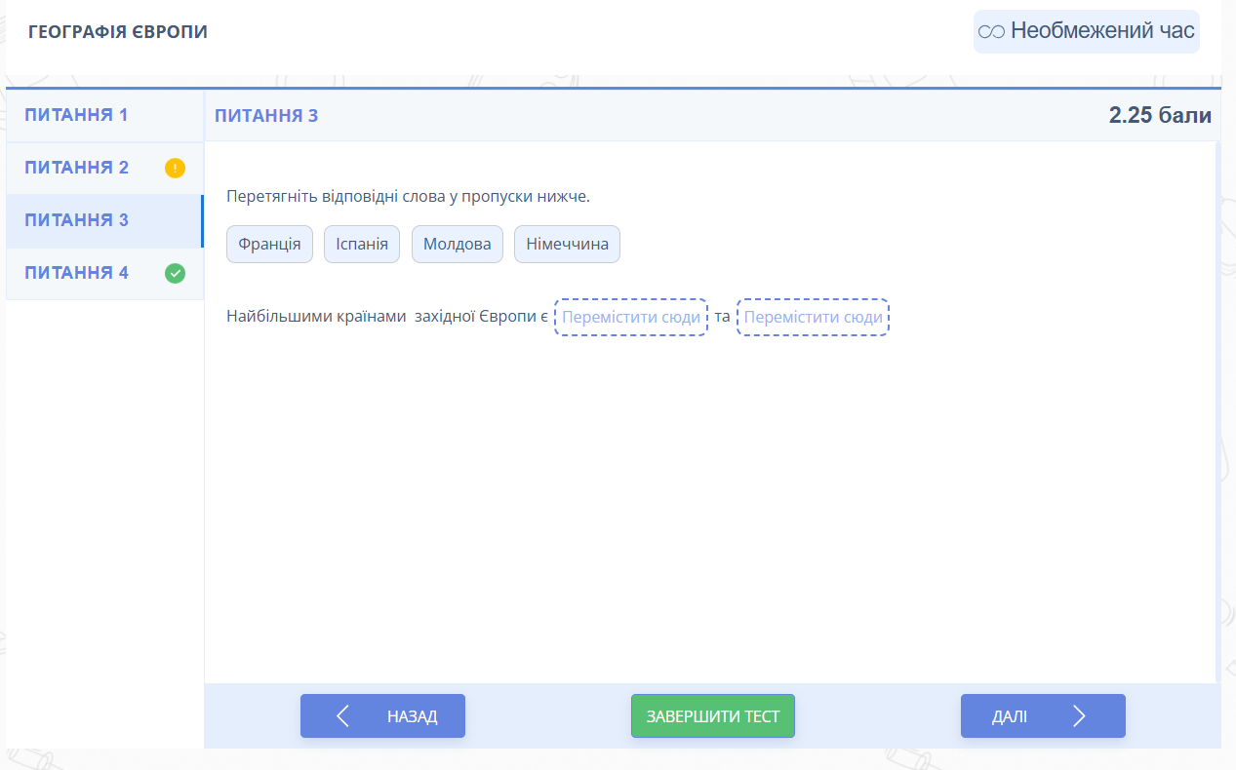
Task: Click the first Перемістити сюди drop zone
Action: 631,318
